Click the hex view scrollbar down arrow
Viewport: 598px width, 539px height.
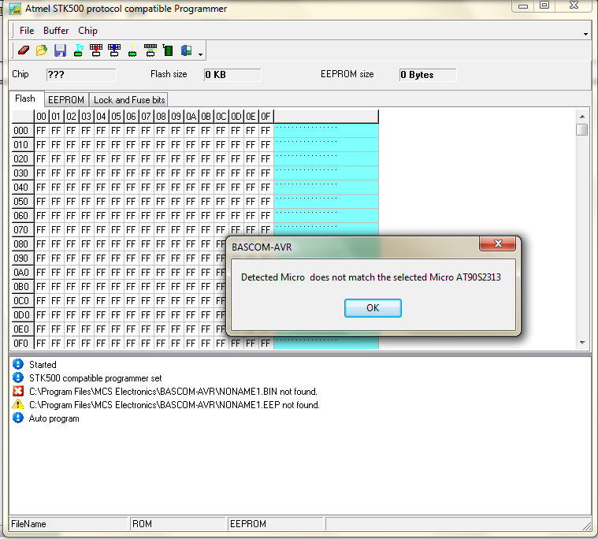(582, 343)
